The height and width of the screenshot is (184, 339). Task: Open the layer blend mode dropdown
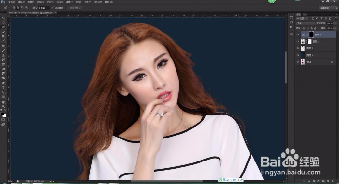(305, 23)
